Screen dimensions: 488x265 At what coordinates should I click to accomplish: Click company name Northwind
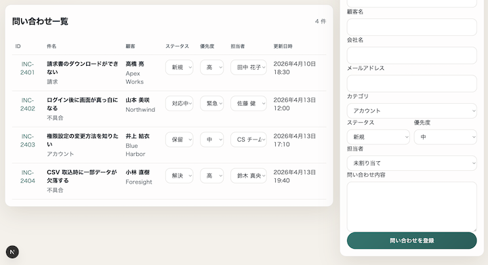click(x=140, y=110)
